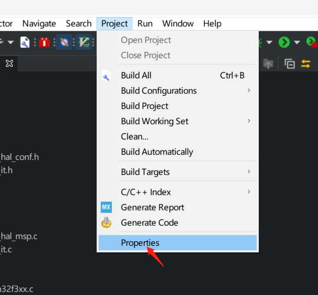Click the build wrench document toolbar icon
Screen dimensions: 318x295
tap(25, 42)
